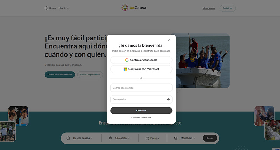Select Iniciar sesión in the header
This screenshot has width=280, height=150.
tap(208, 8)
